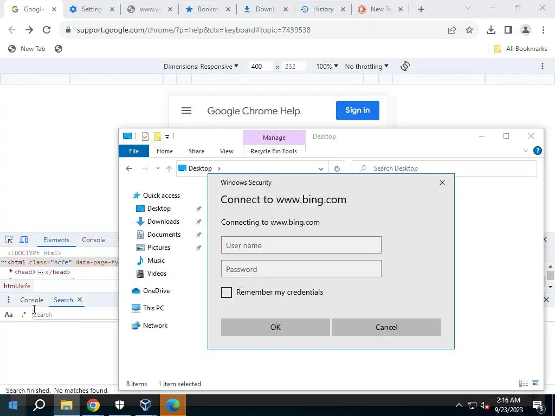Screen dimensions: 555x416
Task: Click Properties icon in Explorer quick access toolbar
Action: [145, 136]
